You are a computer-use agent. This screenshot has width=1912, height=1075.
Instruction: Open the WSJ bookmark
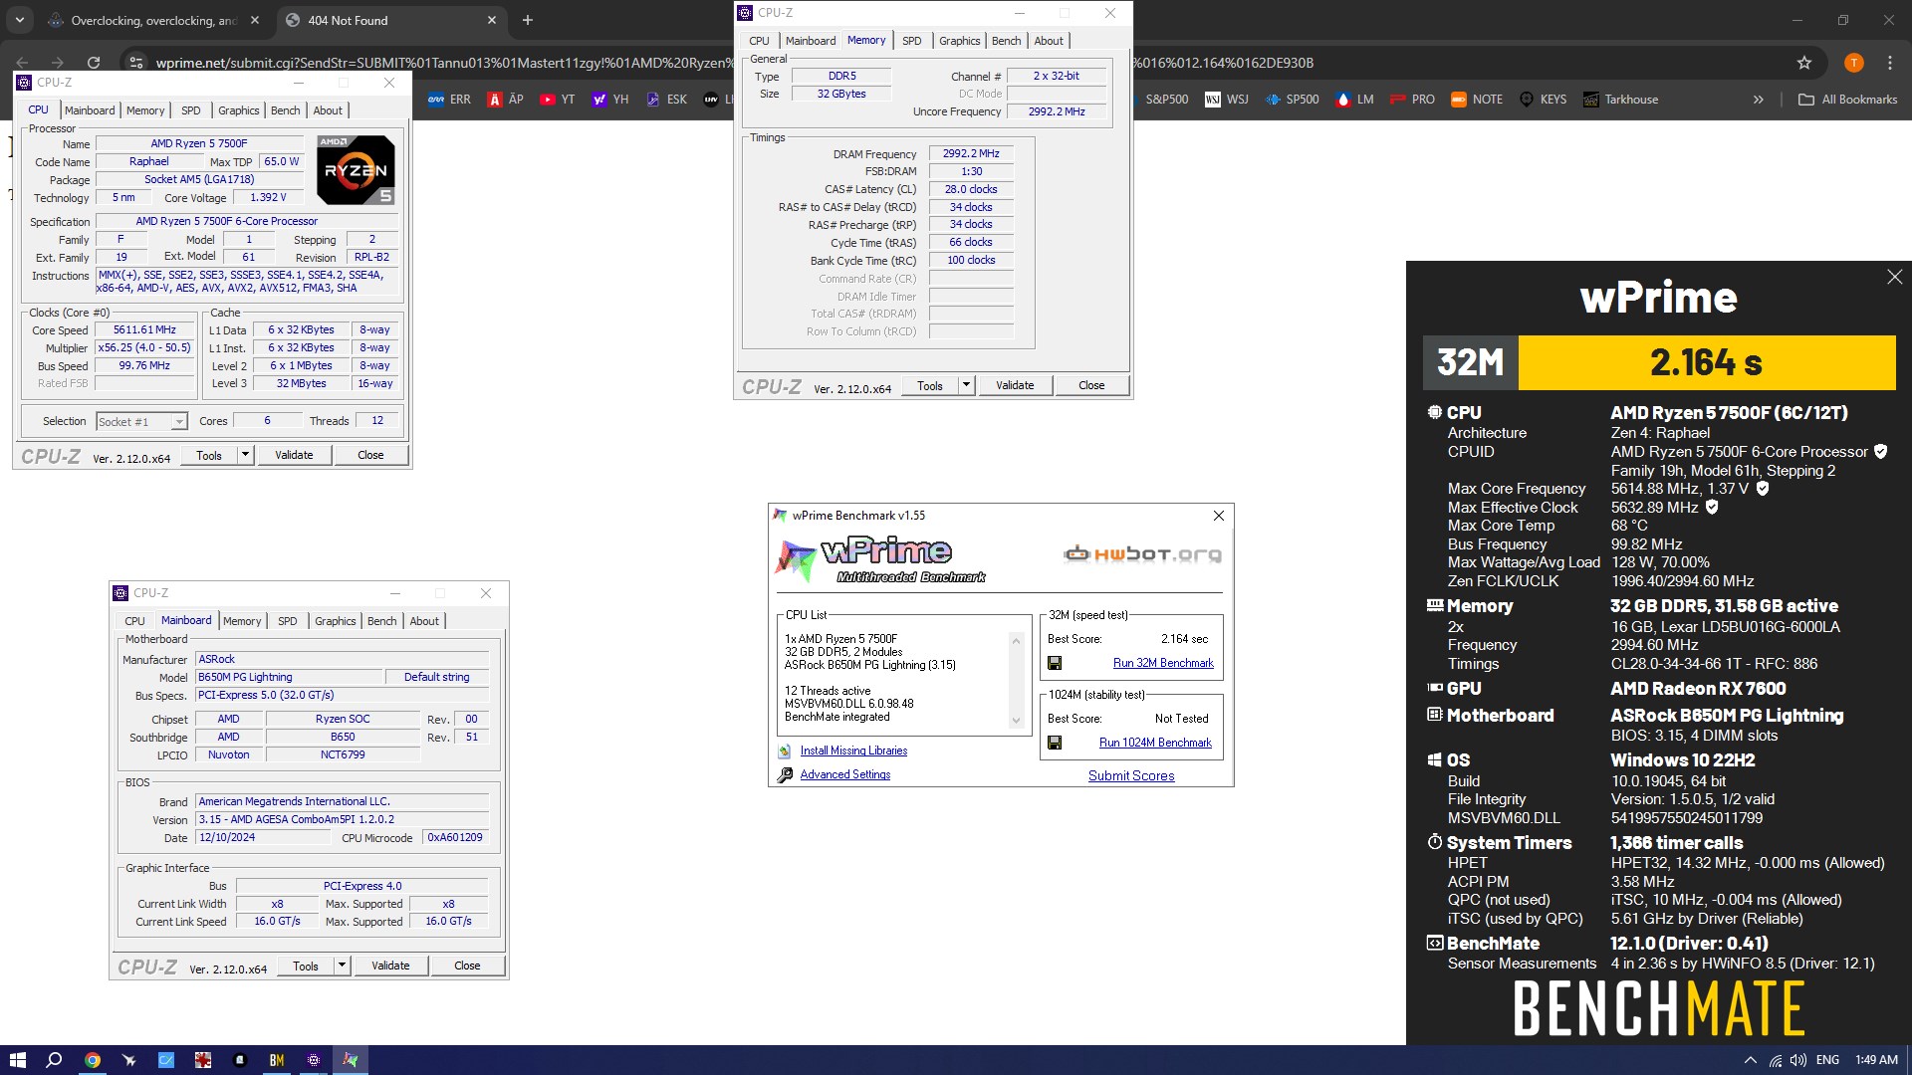point(1227,100)
